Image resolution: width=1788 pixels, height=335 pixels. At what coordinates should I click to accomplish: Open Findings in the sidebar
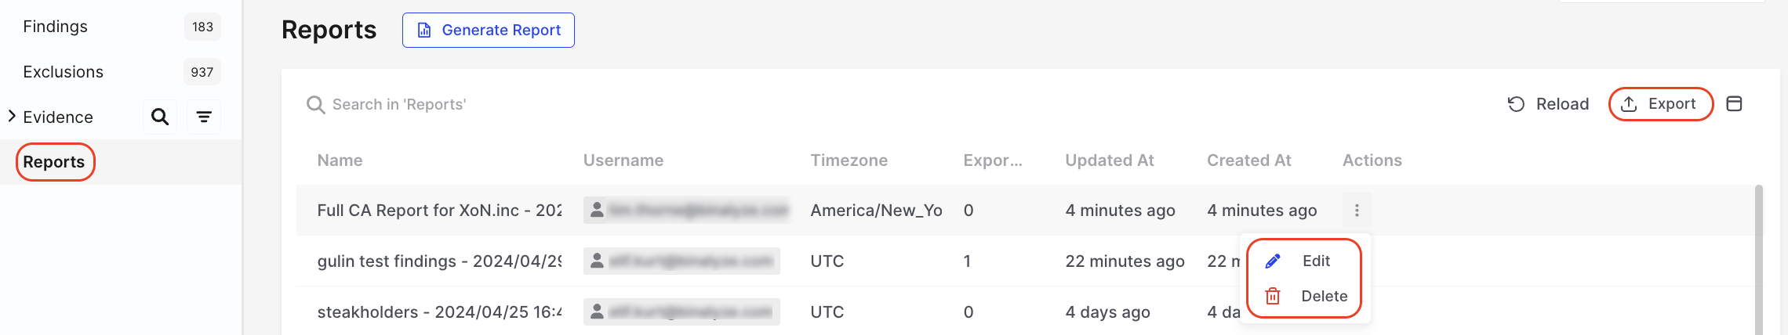56,27
